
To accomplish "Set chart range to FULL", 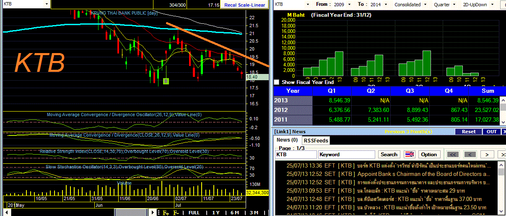I will pyautogui.click(x=194, y=213).
